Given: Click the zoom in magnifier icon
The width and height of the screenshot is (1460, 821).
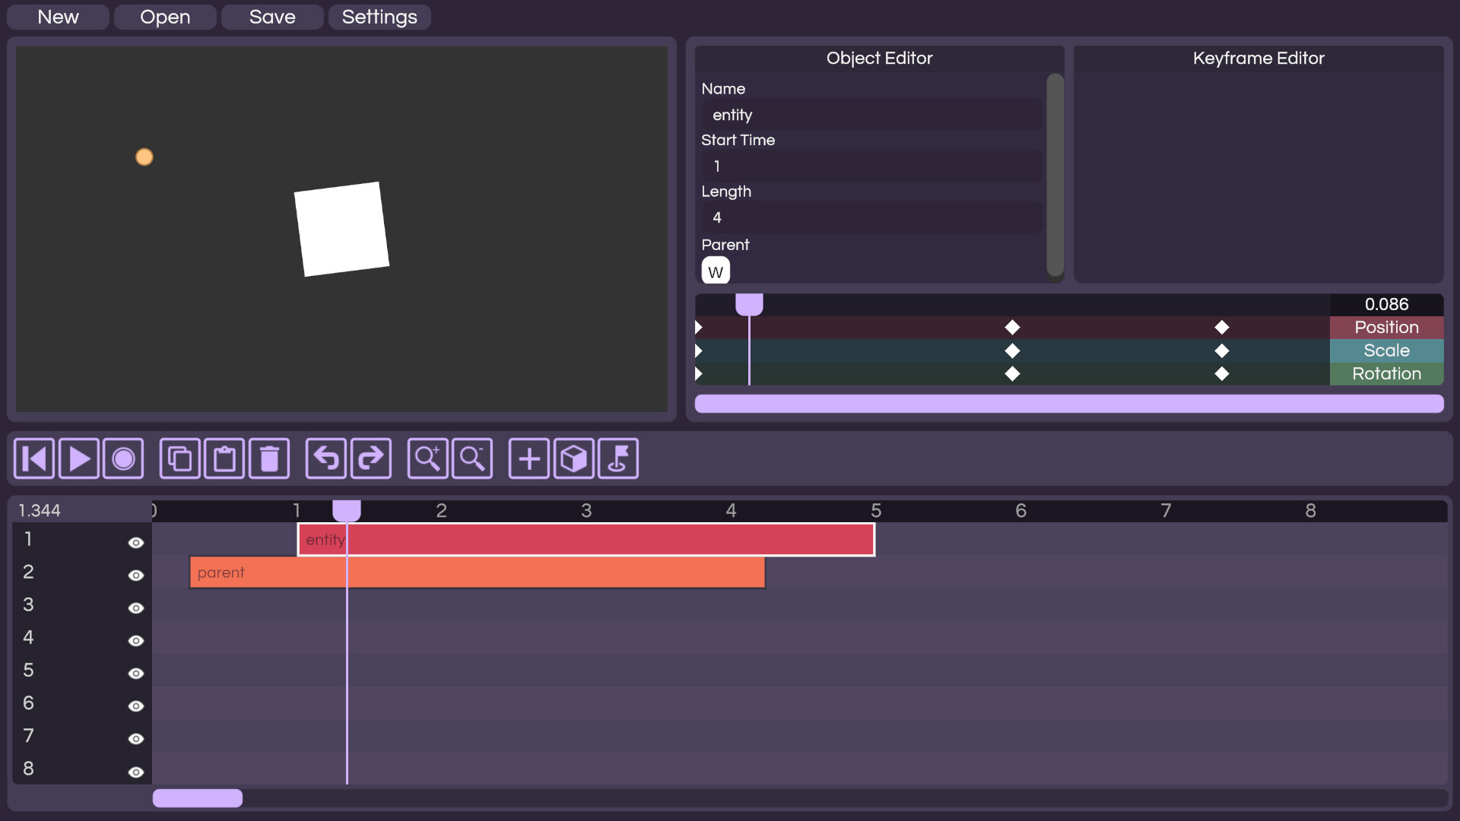Looking at the screenshot, I should click(427, 458).
